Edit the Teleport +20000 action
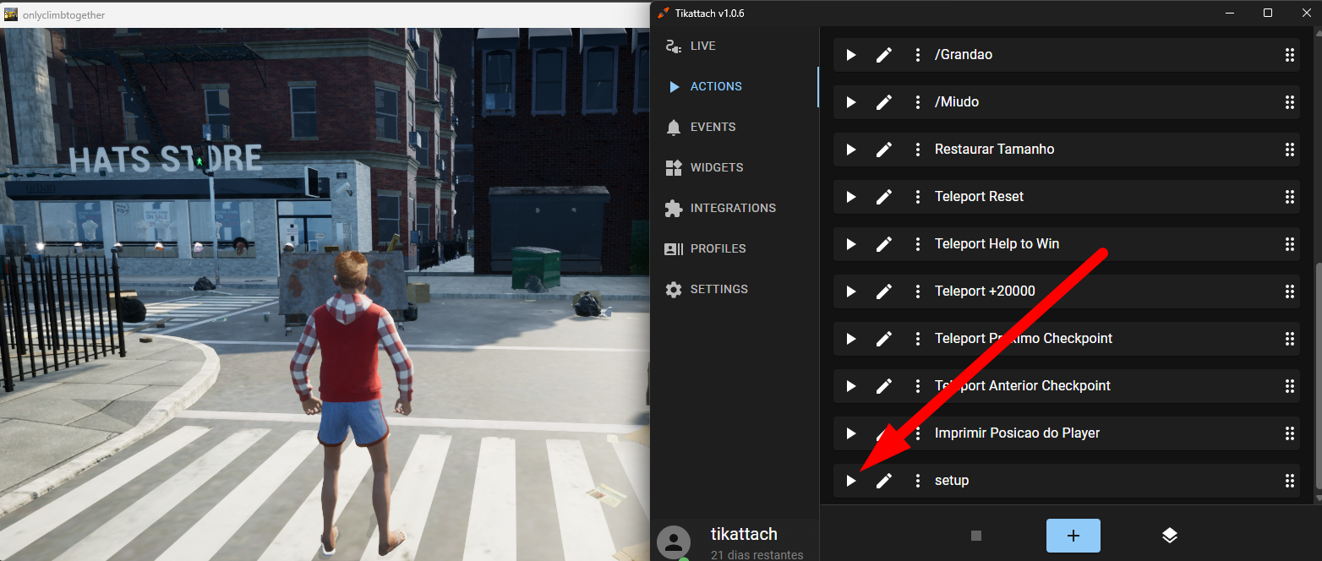Viewport: 1322px width, 561px height. 884,291
